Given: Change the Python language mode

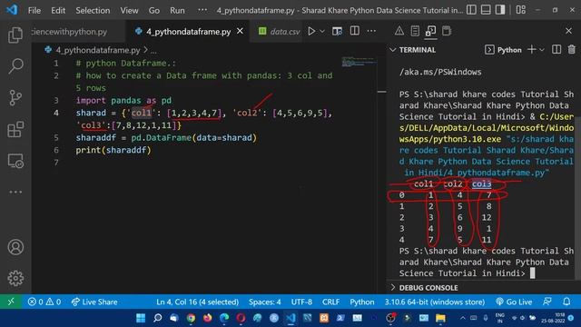Looking at the screenshot, I should coord(361,302).
